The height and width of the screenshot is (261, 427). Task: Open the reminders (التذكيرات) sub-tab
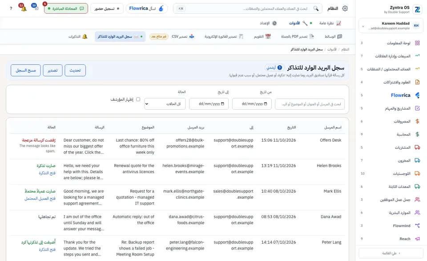click(x=78, y=36)
